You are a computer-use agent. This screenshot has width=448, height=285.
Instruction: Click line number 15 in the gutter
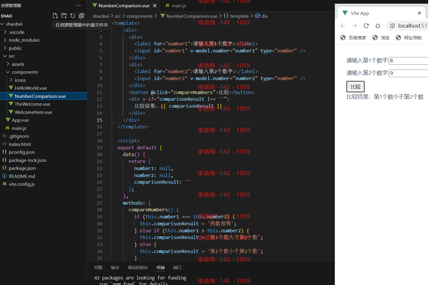click(99, 120)
